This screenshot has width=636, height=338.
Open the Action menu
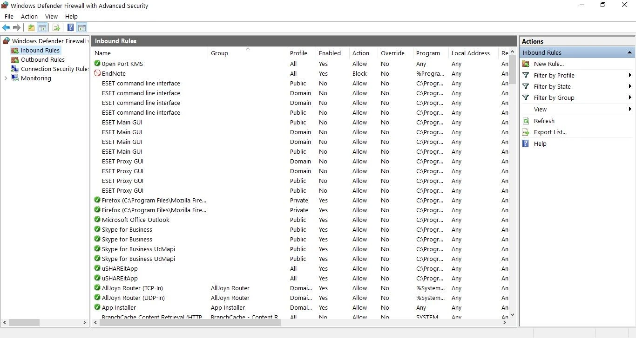coord(29,16)
